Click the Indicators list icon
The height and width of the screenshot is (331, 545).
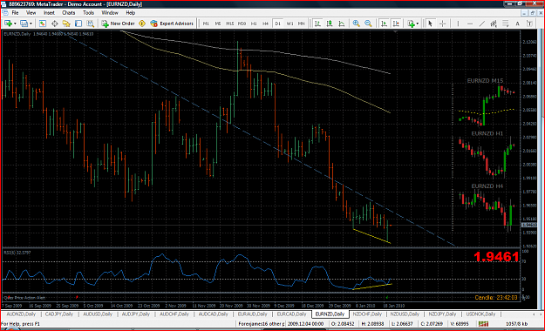(x=412, y=24)
